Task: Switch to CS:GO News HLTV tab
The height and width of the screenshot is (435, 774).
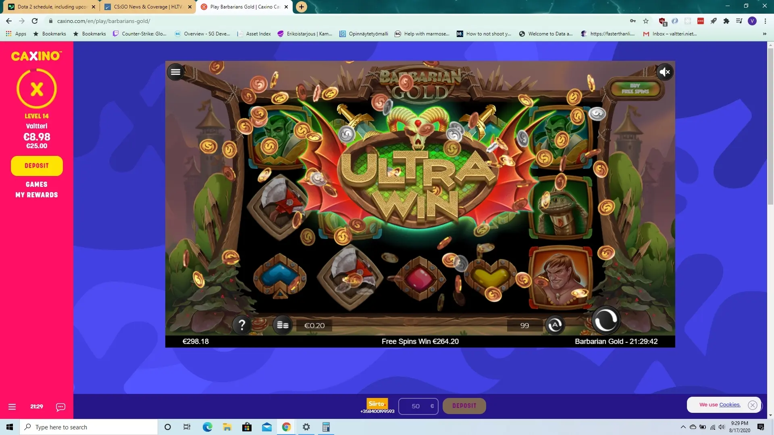Action: pos(148,7)
